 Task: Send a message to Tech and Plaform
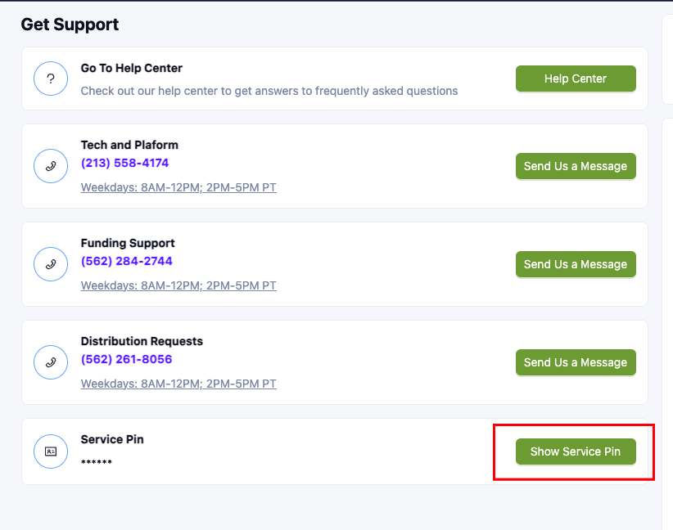(576, 166)
